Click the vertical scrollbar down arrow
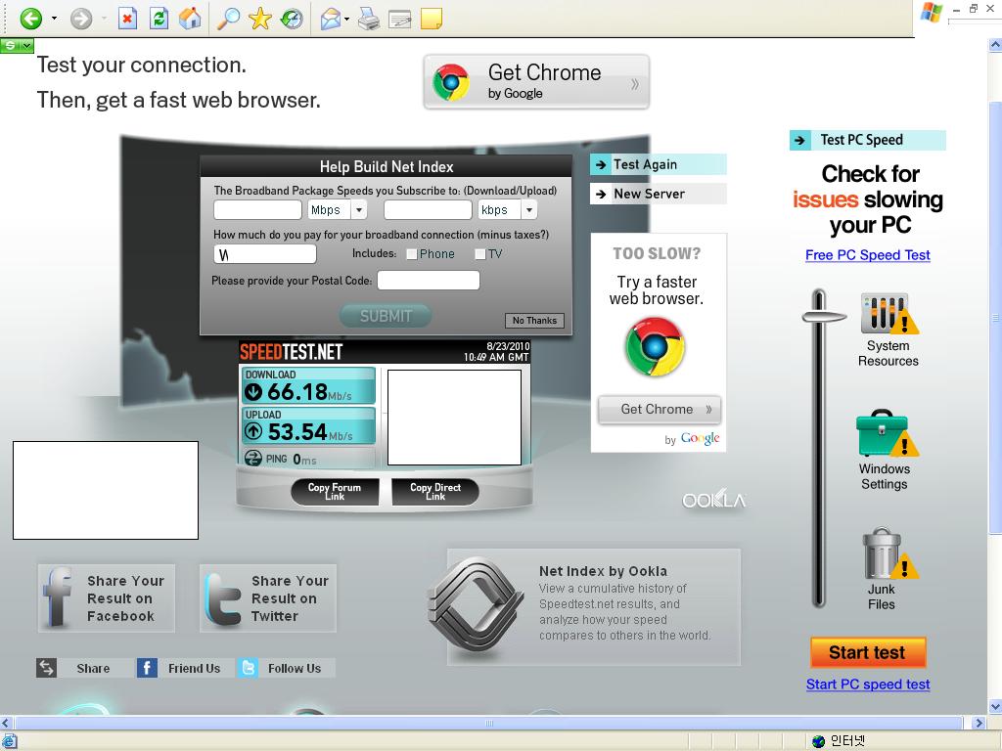This screenshot has height=751, width=1002. pos(995,706)
